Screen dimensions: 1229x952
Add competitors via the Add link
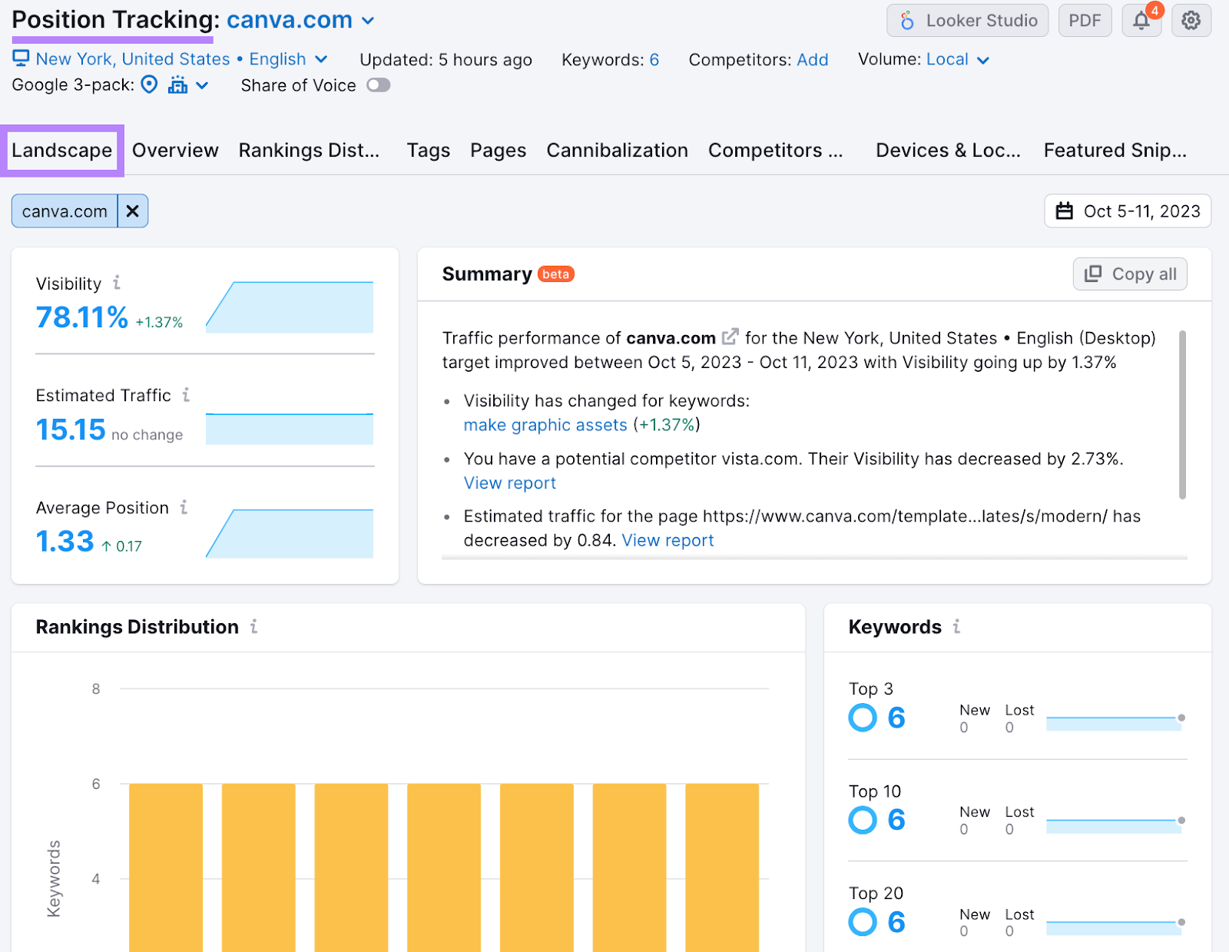(813, 59)
